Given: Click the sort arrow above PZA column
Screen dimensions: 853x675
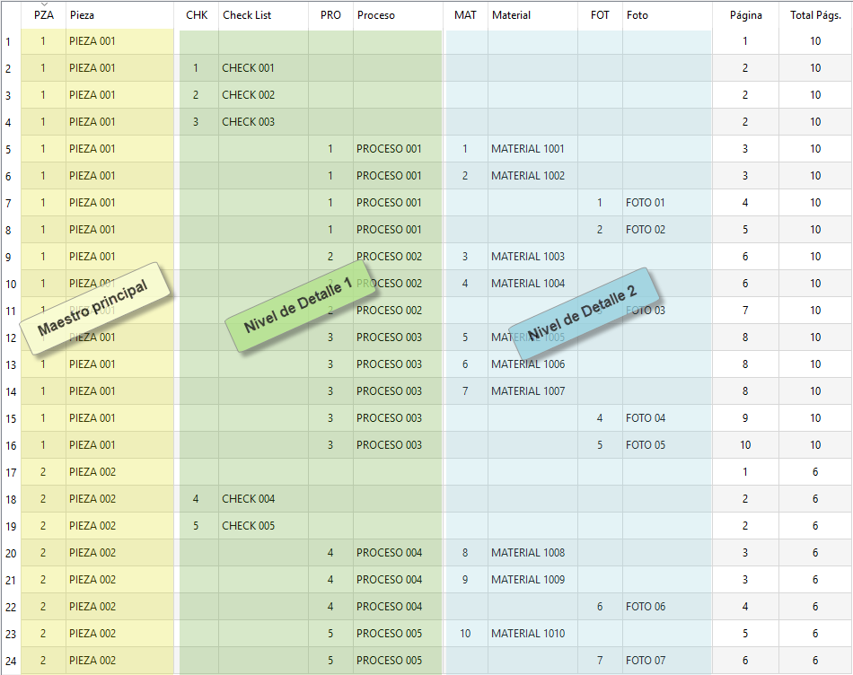Looking at the screenshot, I should pyautogui.click(x=43, y=4).
